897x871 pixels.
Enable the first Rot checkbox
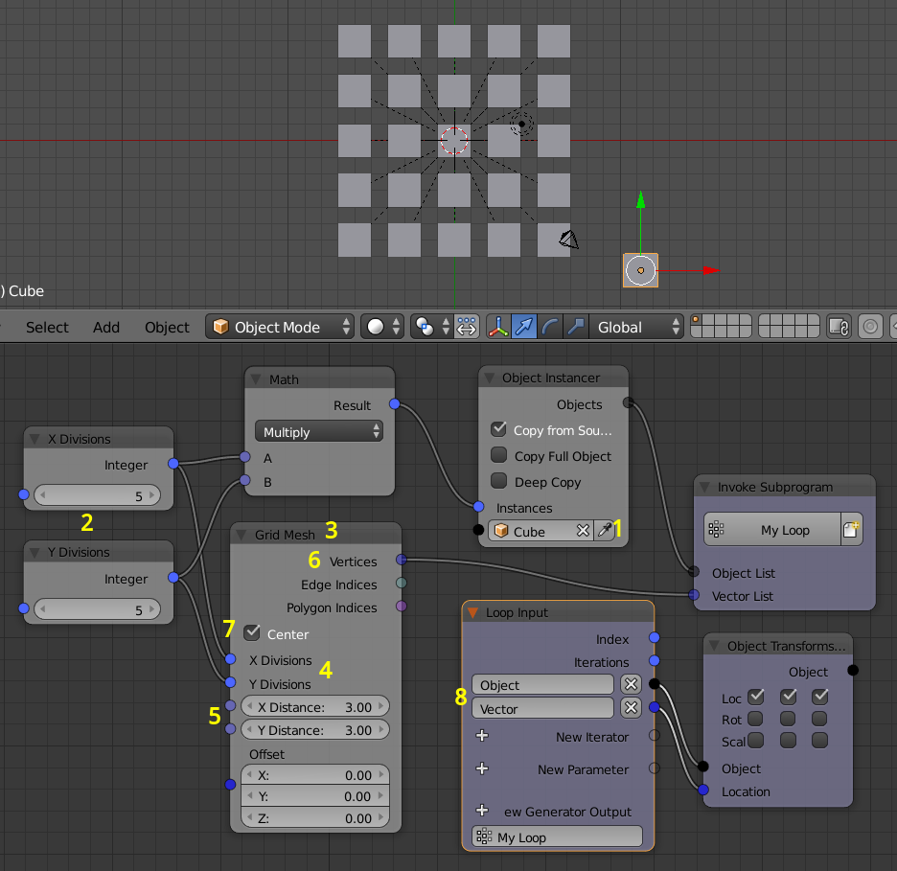[756, 719]
